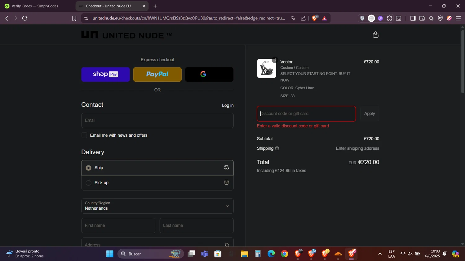Open the translate page icon
Viewport: 465px width, 261px height.
pos(293,18)
